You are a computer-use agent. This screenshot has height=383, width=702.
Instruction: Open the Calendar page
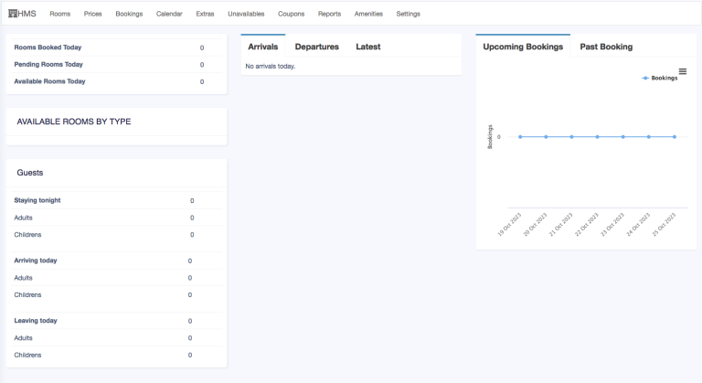click(169, 14)
